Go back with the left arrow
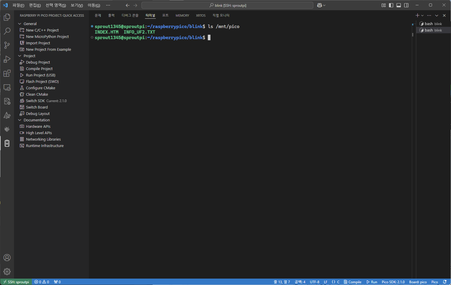This screenshot has height=285, width=451. [127, 5]
